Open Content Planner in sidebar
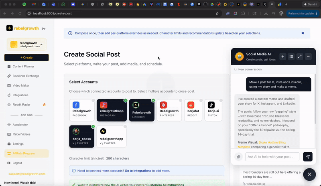The image size is (321, 186). 23,66
